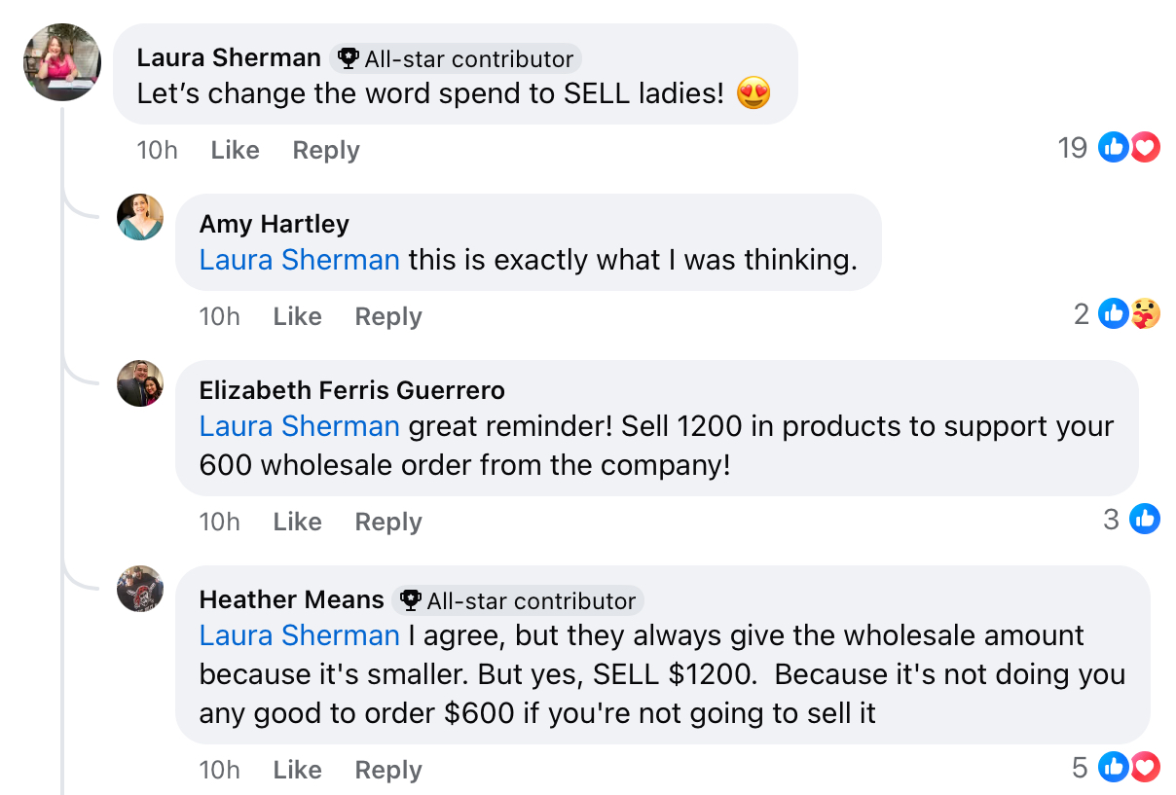The height and width of the screenshot is (795, 1176).
Task: Open Laura Sherman mention in Heather's reply
Action: (300, 635)
